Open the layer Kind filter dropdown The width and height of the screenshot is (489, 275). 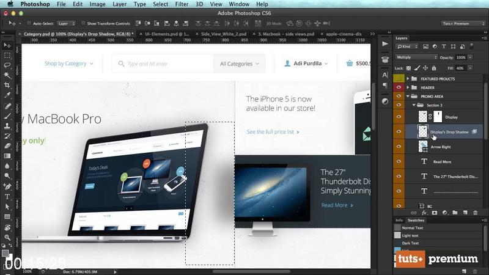click(x=407, y=46)
